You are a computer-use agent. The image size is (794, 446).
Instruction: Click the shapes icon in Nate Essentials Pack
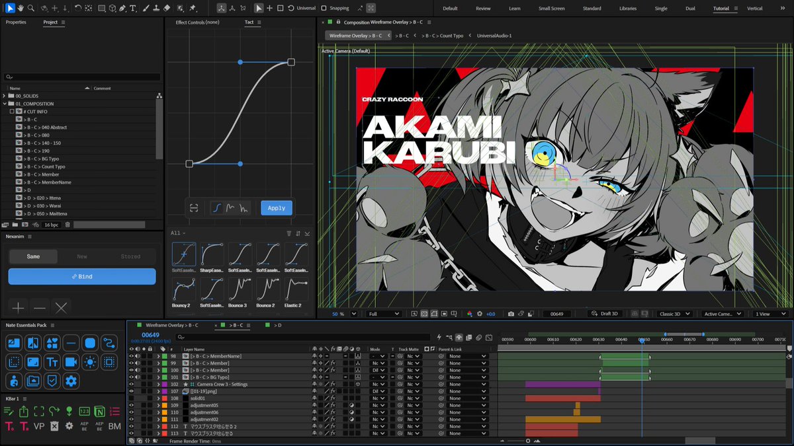(x=52, y=343)
